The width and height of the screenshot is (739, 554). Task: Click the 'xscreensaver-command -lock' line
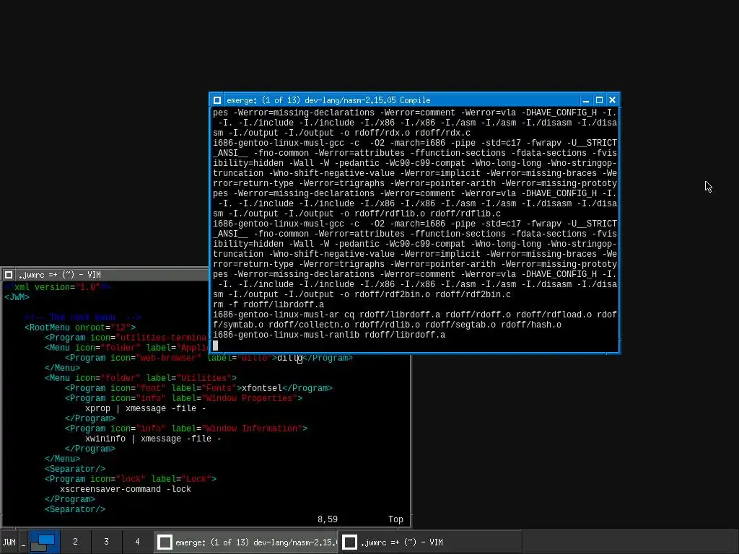tap(126, 489)
